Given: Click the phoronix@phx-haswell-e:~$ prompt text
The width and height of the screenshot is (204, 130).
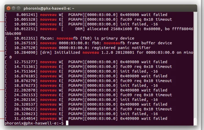Looking at the screenshot, I should [x=34, y=123].
